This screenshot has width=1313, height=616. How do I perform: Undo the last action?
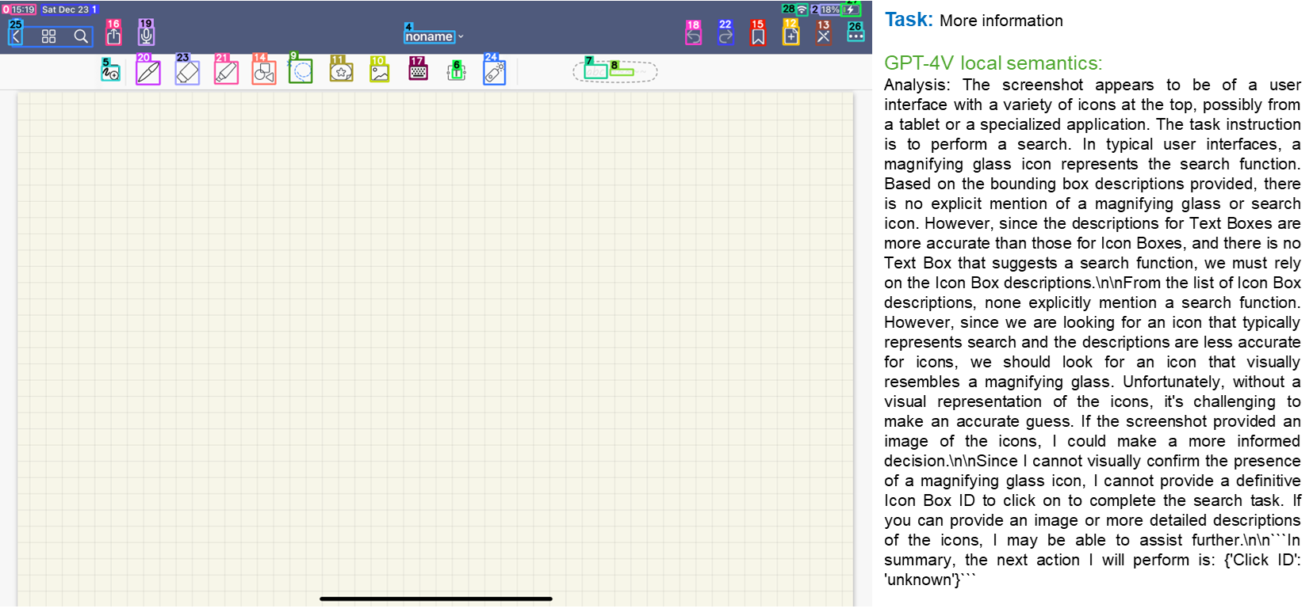click(x=694, y=36)
